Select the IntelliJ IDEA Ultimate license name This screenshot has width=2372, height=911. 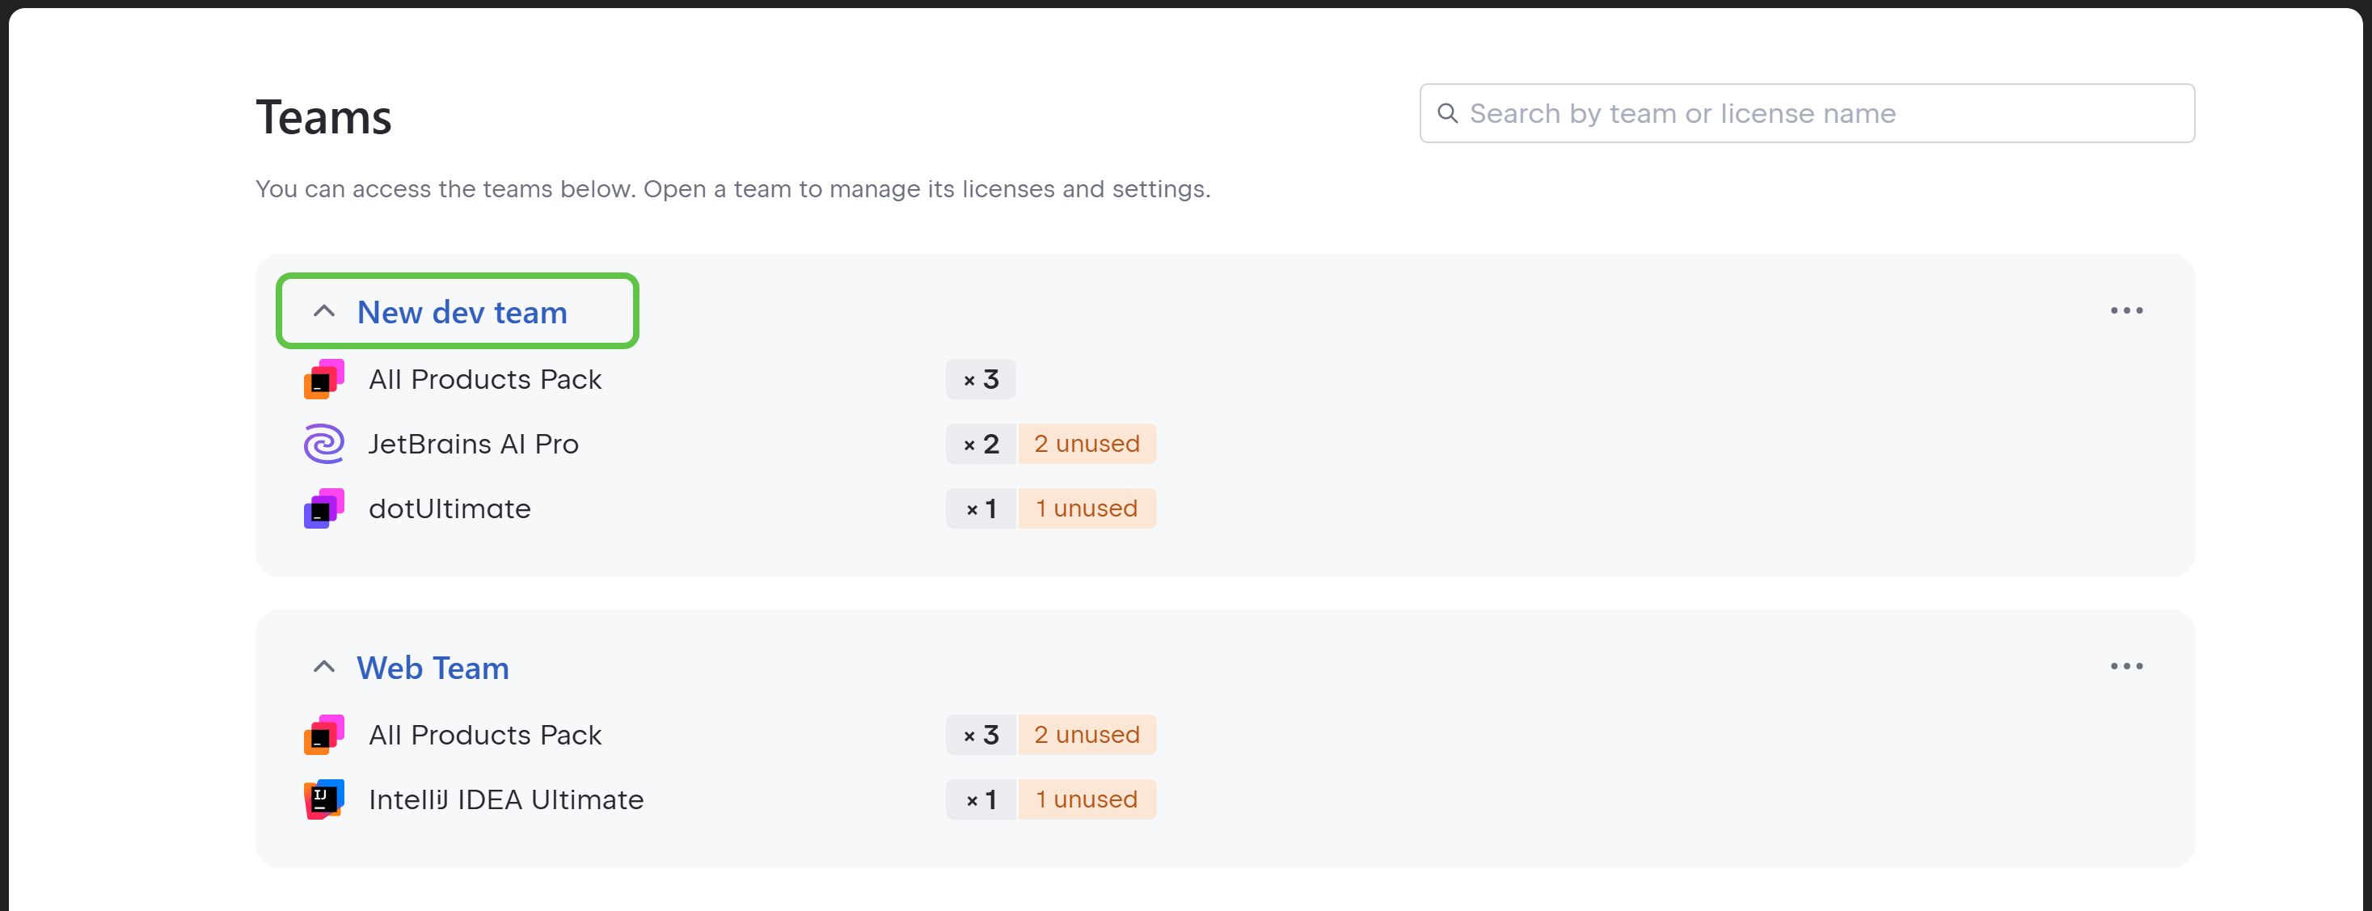505,799
